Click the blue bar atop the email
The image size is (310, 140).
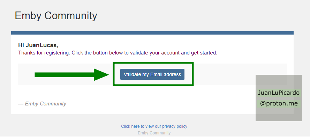[x=152, y=33]
